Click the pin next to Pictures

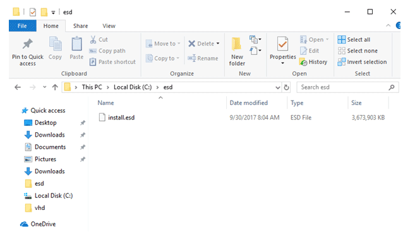pyautogui.click(x=83, y=159)
